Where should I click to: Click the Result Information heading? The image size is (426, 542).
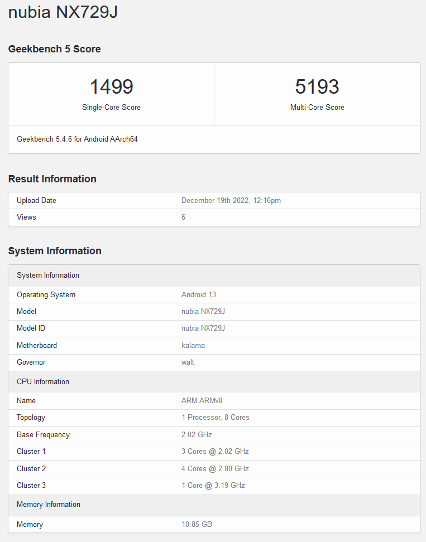tap(52, 179)
